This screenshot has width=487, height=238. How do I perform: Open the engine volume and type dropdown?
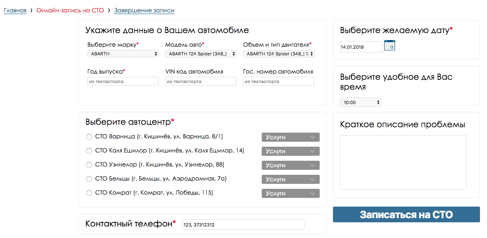point(279,54)
